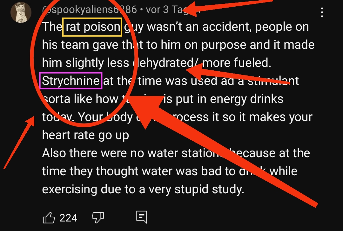Screen dimensions: 343x231
Task: Click the 224 like count
Action: [x=68, y=218]
